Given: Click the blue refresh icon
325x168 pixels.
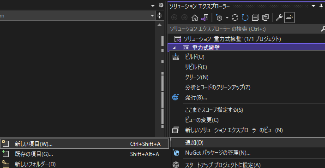Looking at the screenshot, I should (x=245, y=18).
